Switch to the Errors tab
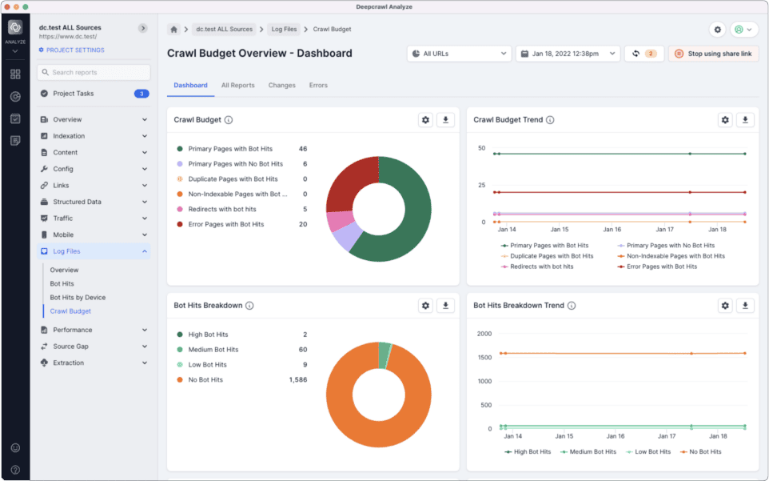This screenshot has width=769, height=481. (x=318, y=86)
